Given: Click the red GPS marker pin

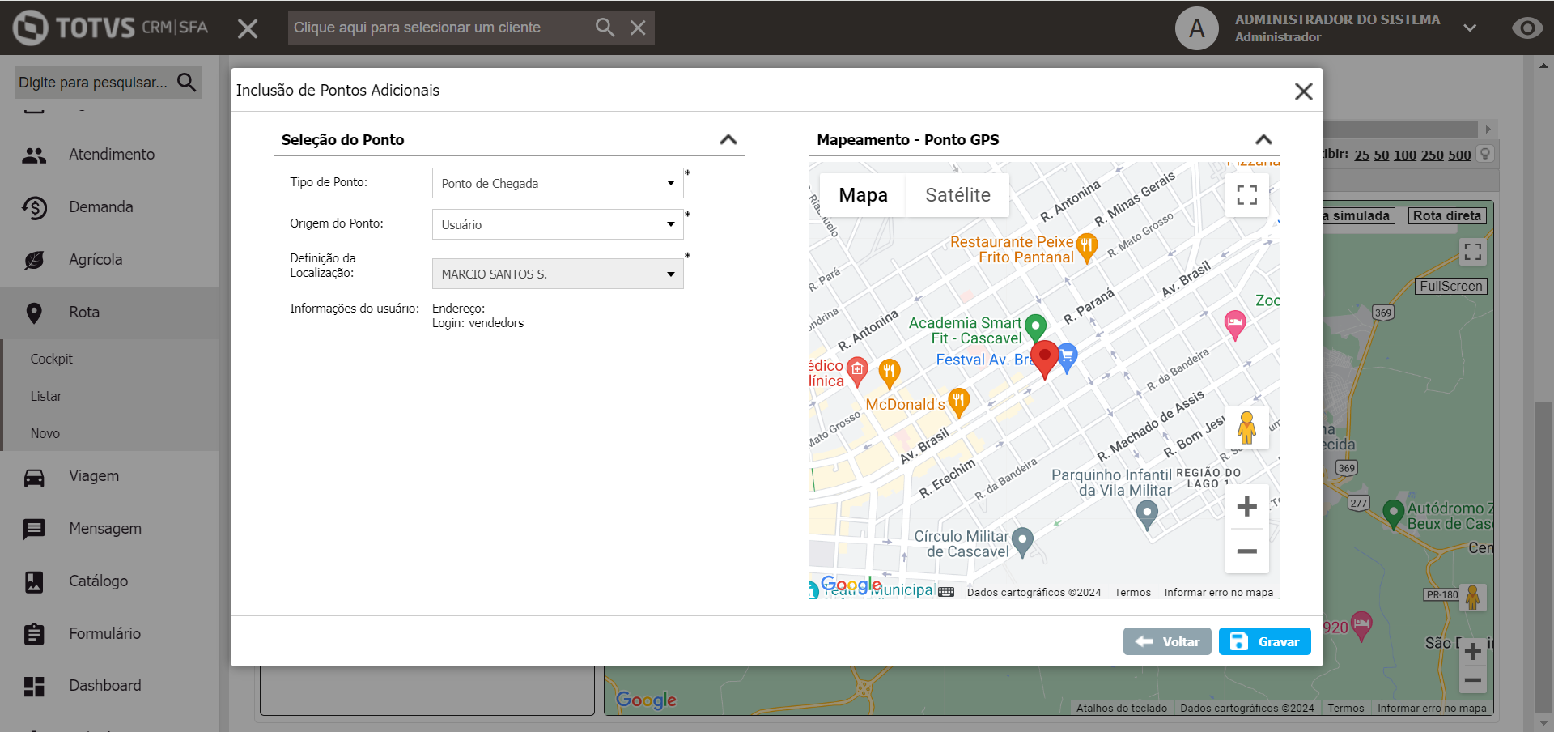Looking at the screenshot, I should [x=1045, y=359].
